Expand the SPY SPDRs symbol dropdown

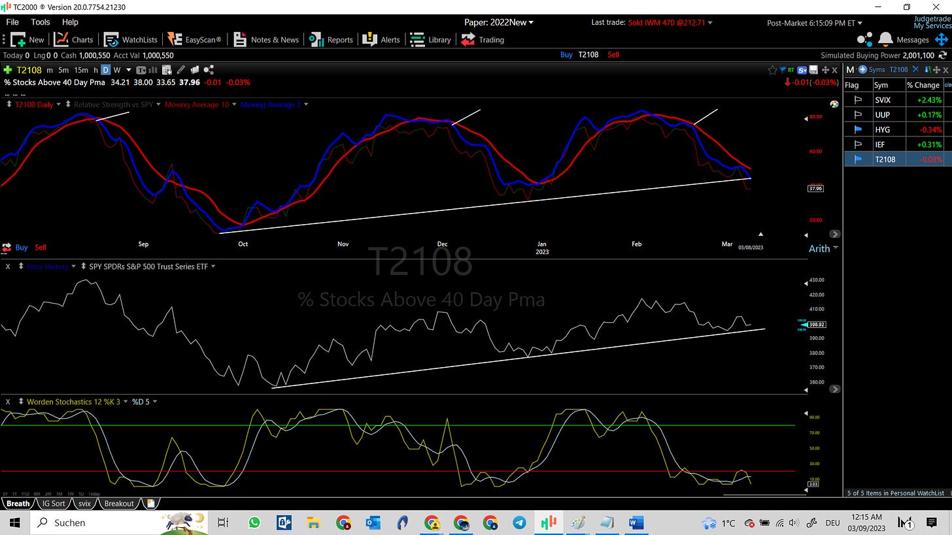point(213,267)
